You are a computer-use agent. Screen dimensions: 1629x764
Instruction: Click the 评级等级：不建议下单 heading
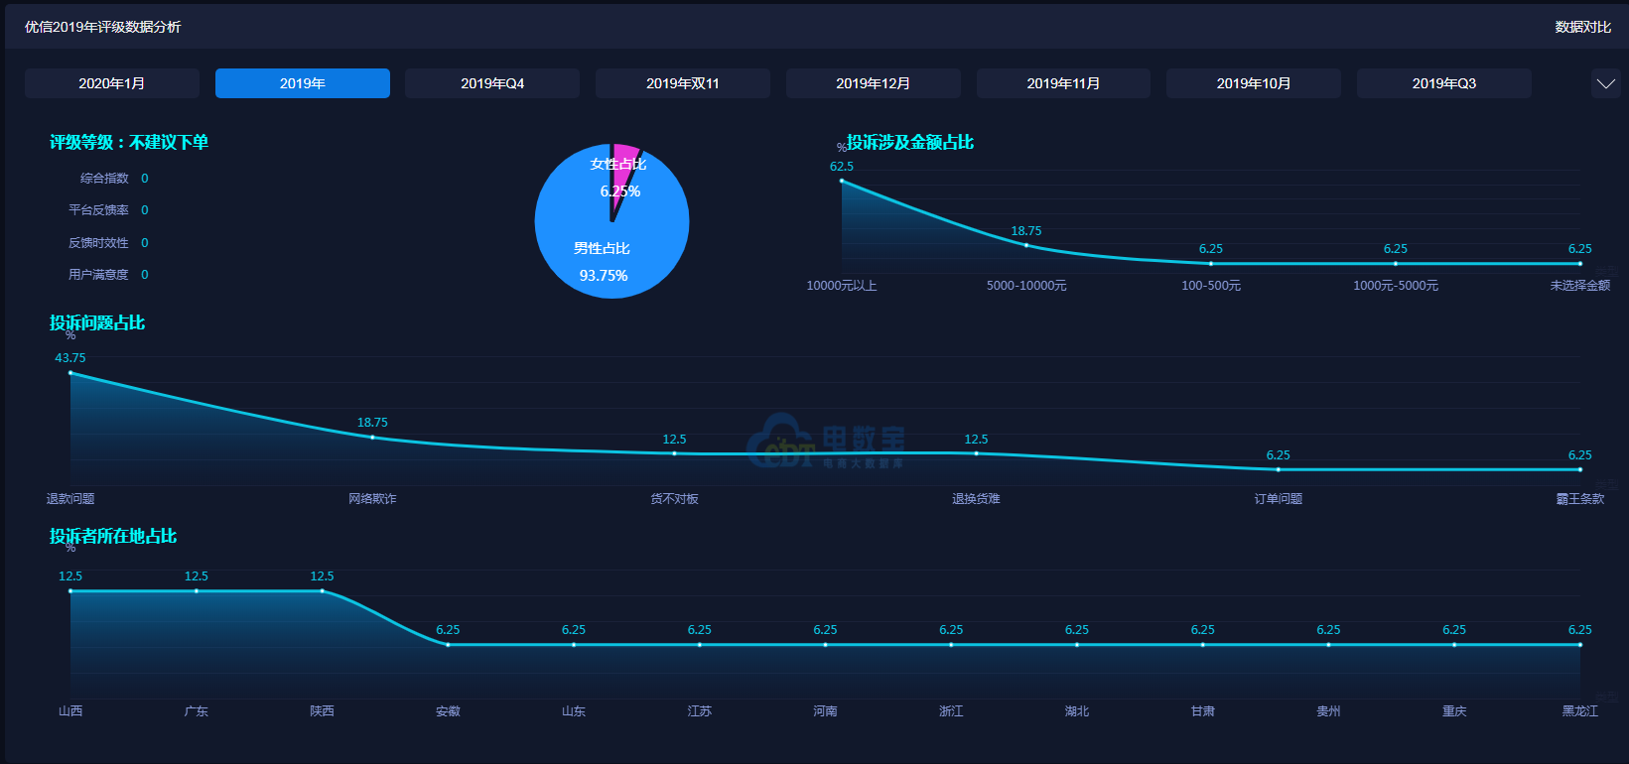tap(129, 142)
